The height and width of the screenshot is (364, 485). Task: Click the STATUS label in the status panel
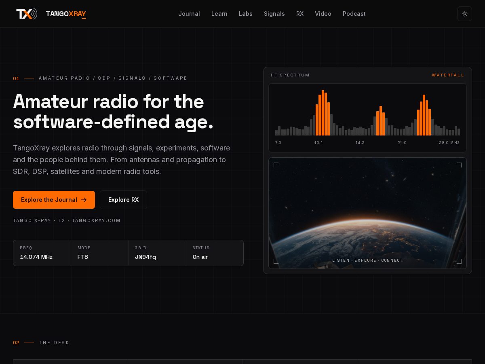point(201,248)
